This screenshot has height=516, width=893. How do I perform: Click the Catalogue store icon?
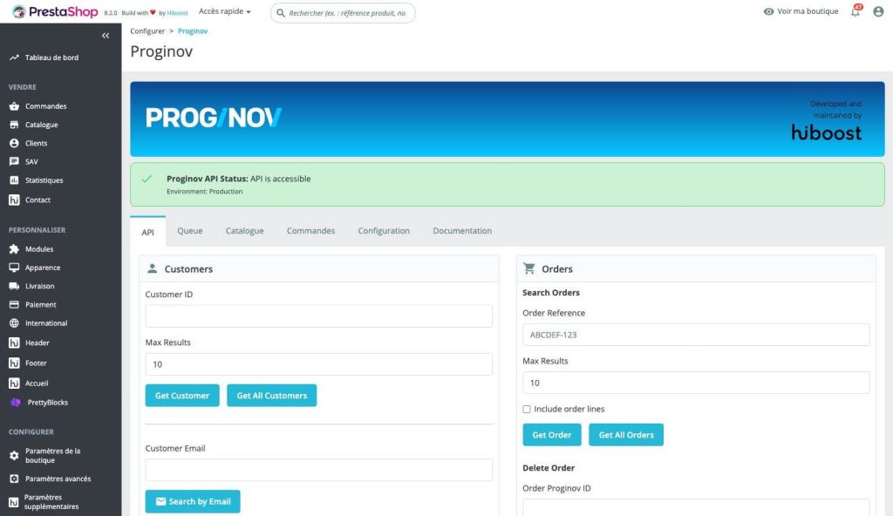click(14, 125)
